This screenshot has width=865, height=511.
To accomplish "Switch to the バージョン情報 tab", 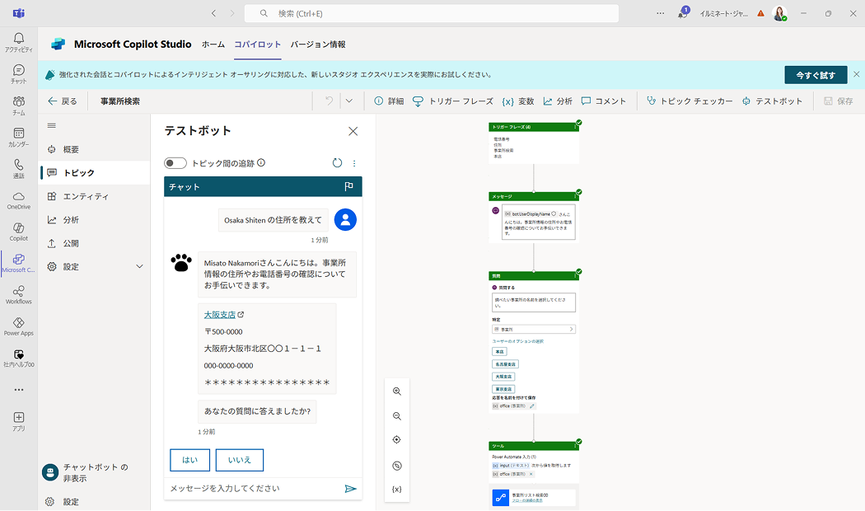I will click(x=318, y=45).
